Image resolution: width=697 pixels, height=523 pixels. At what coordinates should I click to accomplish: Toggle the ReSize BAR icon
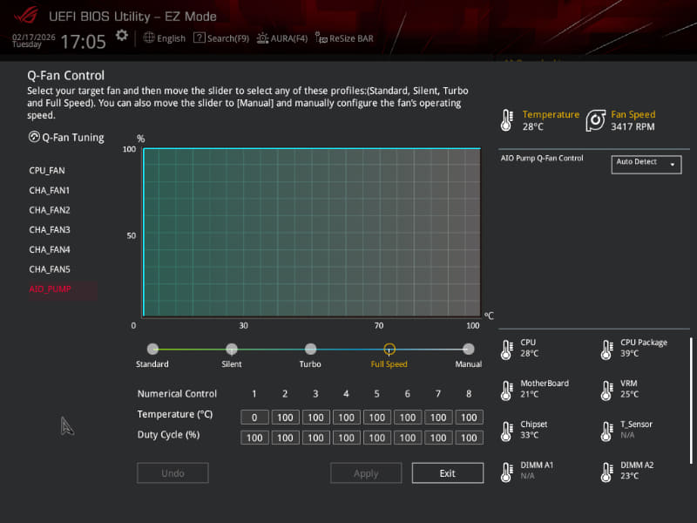(321, 37)
